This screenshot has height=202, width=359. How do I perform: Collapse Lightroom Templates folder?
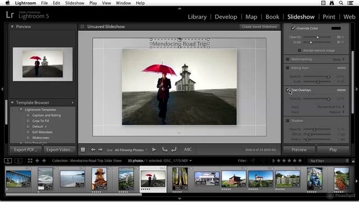21,109
